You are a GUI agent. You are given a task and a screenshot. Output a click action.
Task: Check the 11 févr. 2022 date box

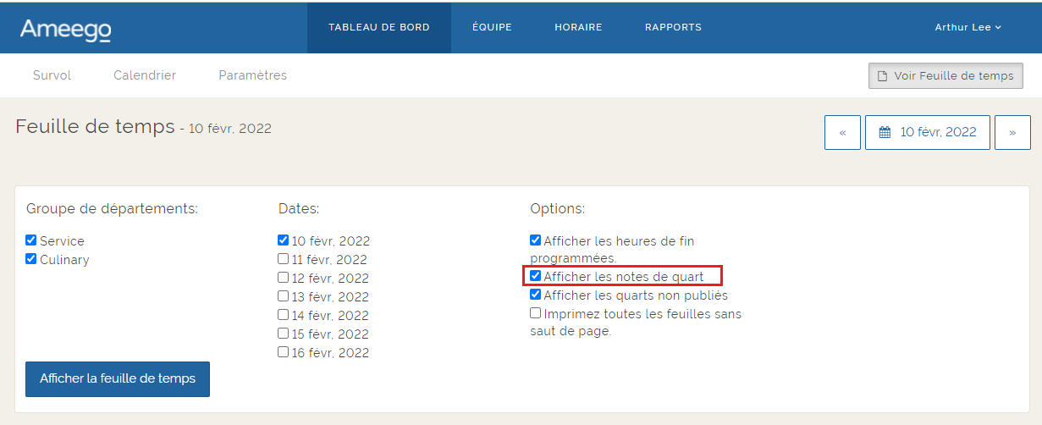pos(284,259)
